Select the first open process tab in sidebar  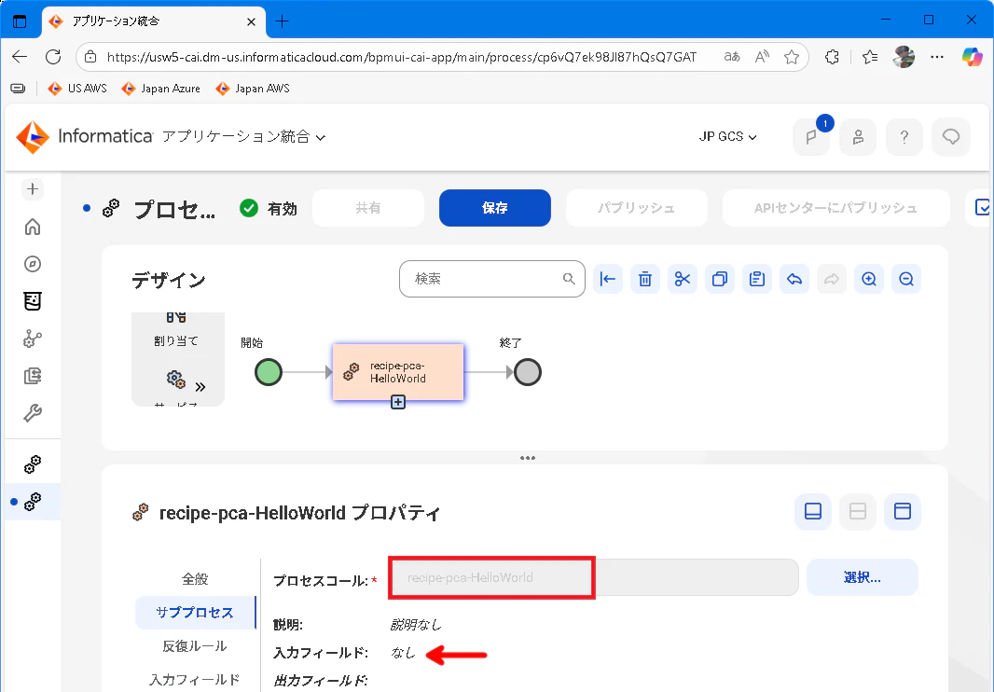[33, 465]
